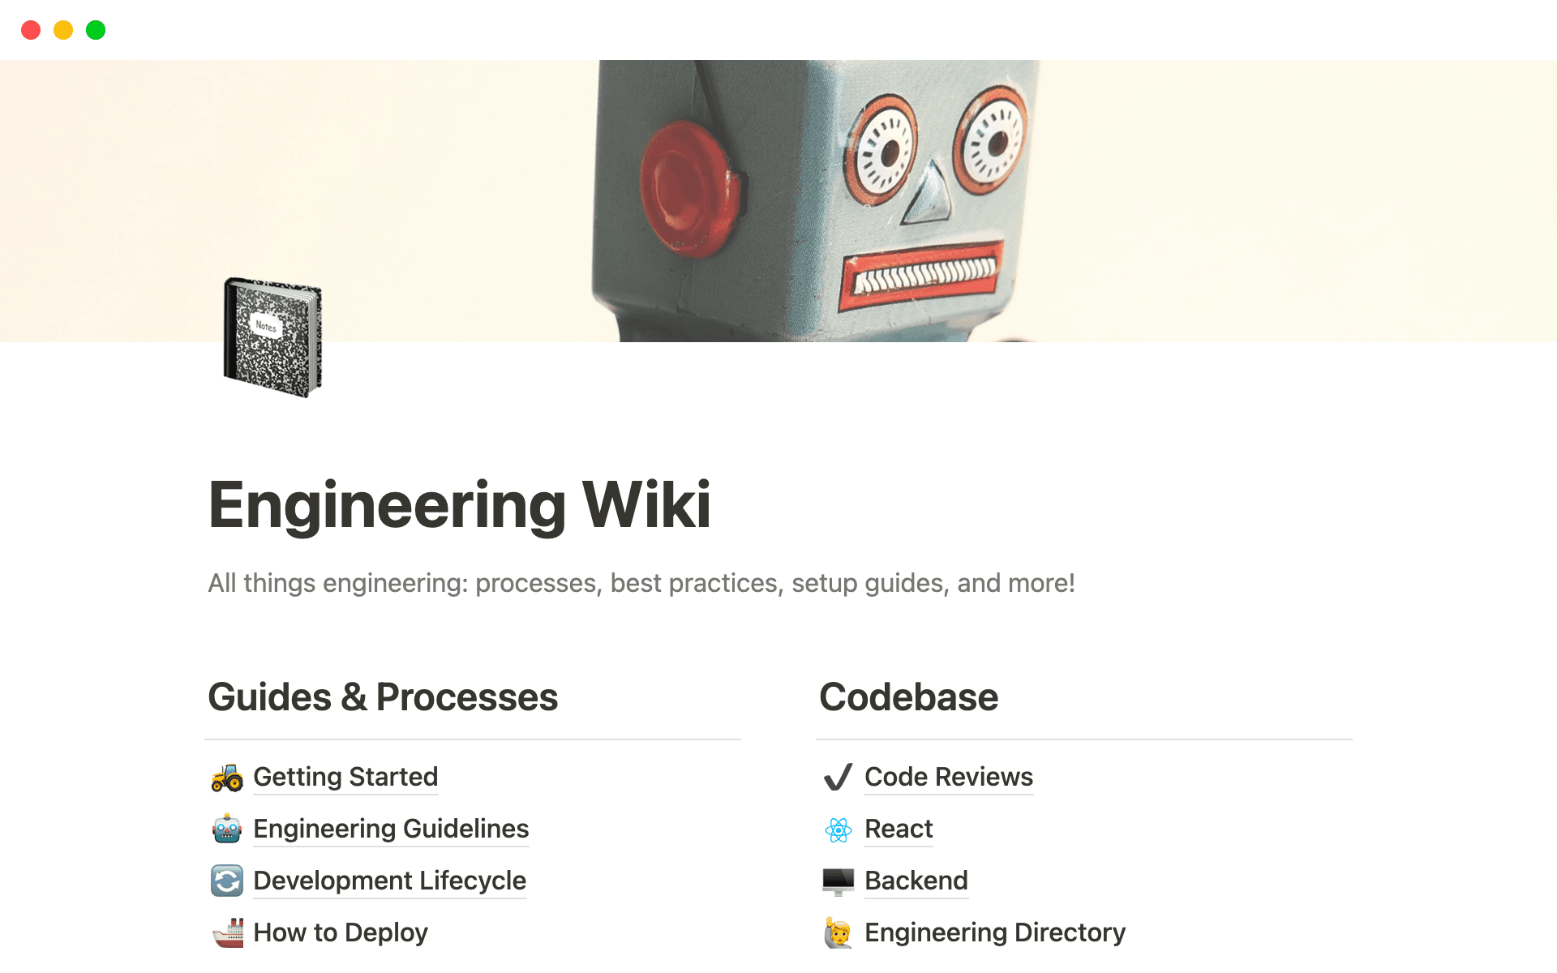Open the Getting Started page
Image resolution: width=1557 pixels, height=973 pixels.
(345, 777)
